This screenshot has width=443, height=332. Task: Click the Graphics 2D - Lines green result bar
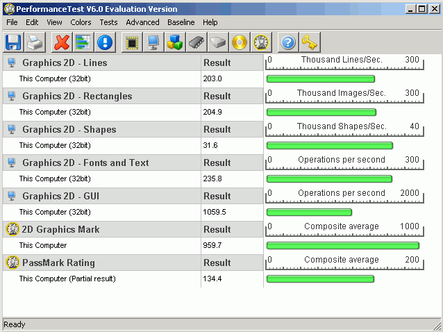[321, 78]
